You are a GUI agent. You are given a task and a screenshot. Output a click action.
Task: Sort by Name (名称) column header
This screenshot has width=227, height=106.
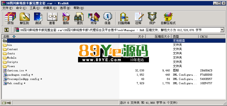click(60, 37)
